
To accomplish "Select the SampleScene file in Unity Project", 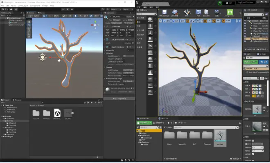I will (57, 114).
